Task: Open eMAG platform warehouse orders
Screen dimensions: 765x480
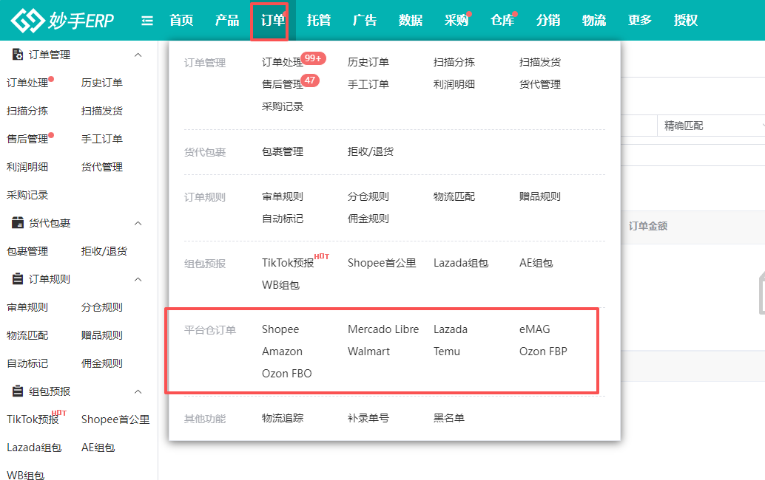Action: tap(535, 329)
